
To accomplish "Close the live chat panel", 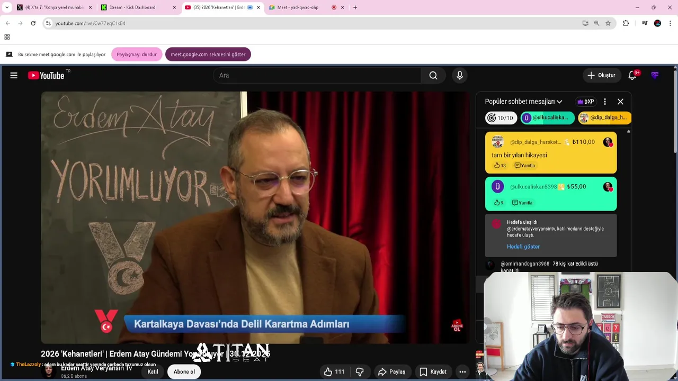I will click(x=620, y=102).
